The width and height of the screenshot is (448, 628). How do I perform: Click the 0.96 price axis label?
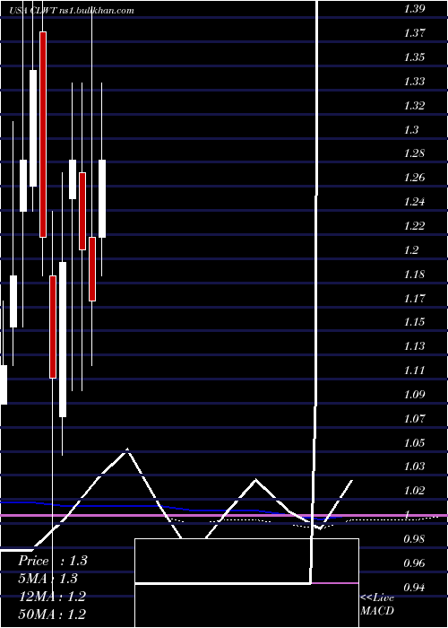(x=414, y=564)
